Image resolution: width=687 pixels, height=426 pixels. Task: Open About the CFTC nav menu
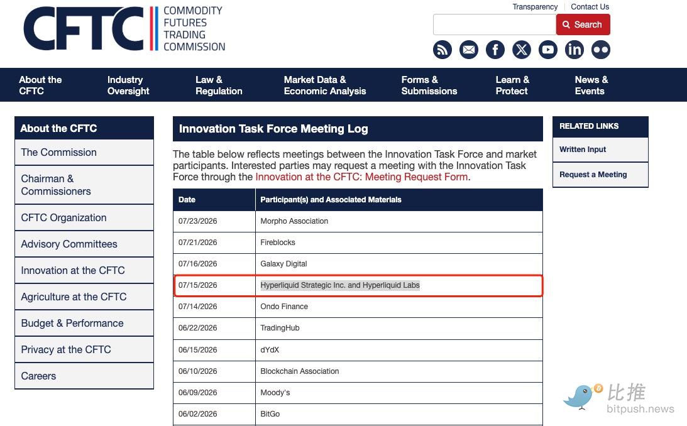tap(40, 85)
